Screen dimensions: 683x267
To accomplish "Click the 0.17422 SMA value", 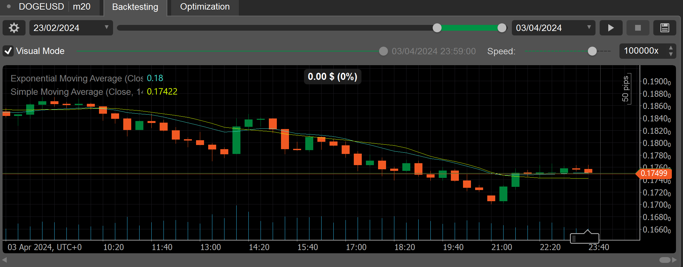I will [162, 92].
